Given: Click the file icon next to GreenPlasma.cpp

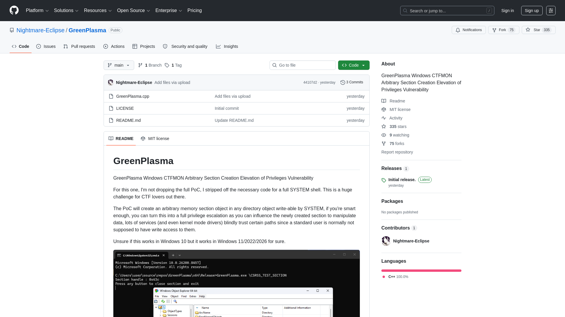Looking at the screenshot, I should coord(111,96).
